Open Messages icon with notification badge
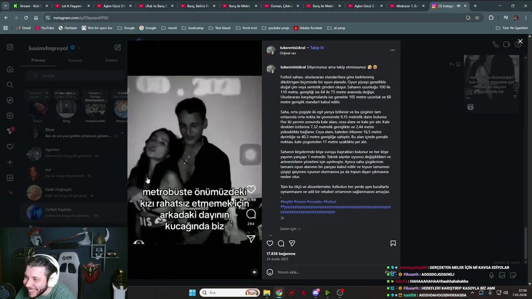 tap(10, 131)
